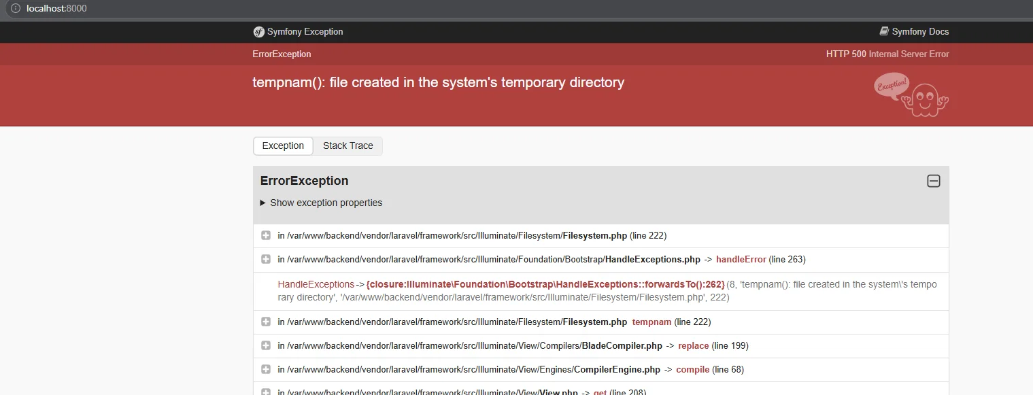Click the CompilerEngine.php file path
This screenshot has height=395, width=1033.
click(x=473, y=369)
